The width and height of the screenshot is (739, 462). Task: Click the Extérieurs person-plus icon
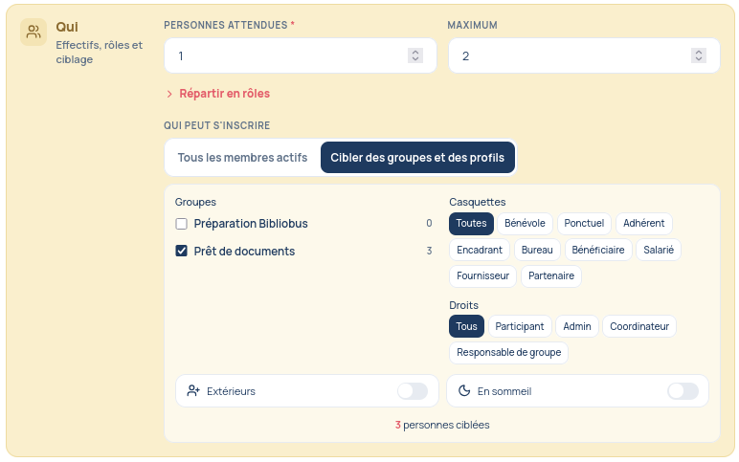[x=193, y=390]
